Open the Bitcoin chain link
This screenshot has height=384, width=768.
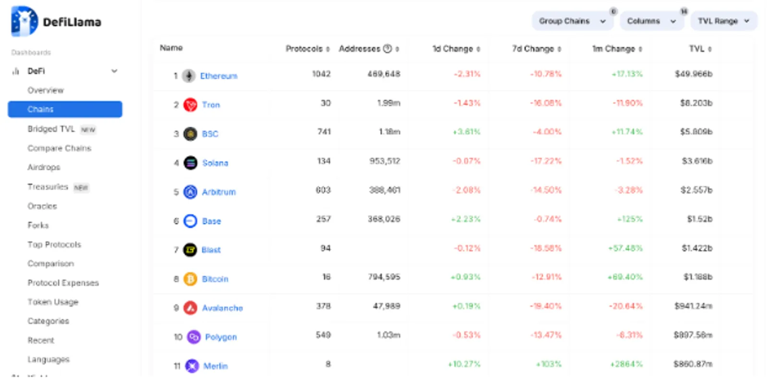(215, 279)
